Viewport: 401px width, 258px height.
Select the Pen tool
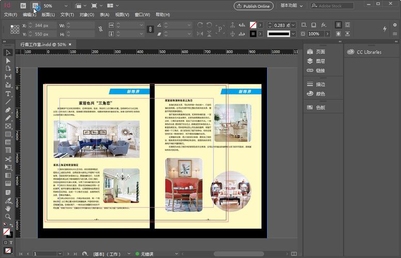(8, 110)
